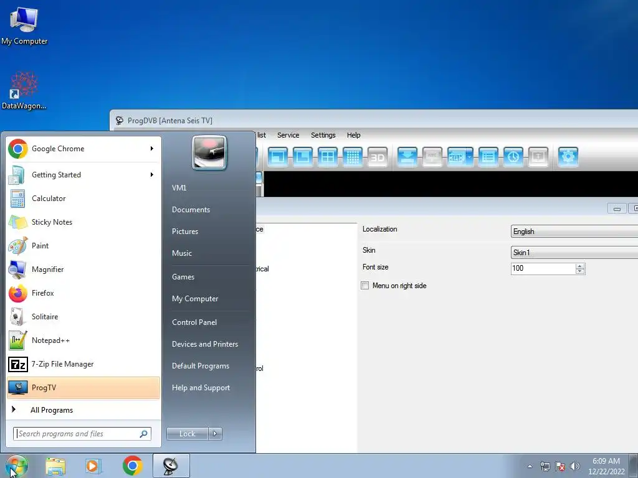This screenshot has height=478, width=638.
Task: Open Settings menu in ProgDVB
Action: pos(323,135)
